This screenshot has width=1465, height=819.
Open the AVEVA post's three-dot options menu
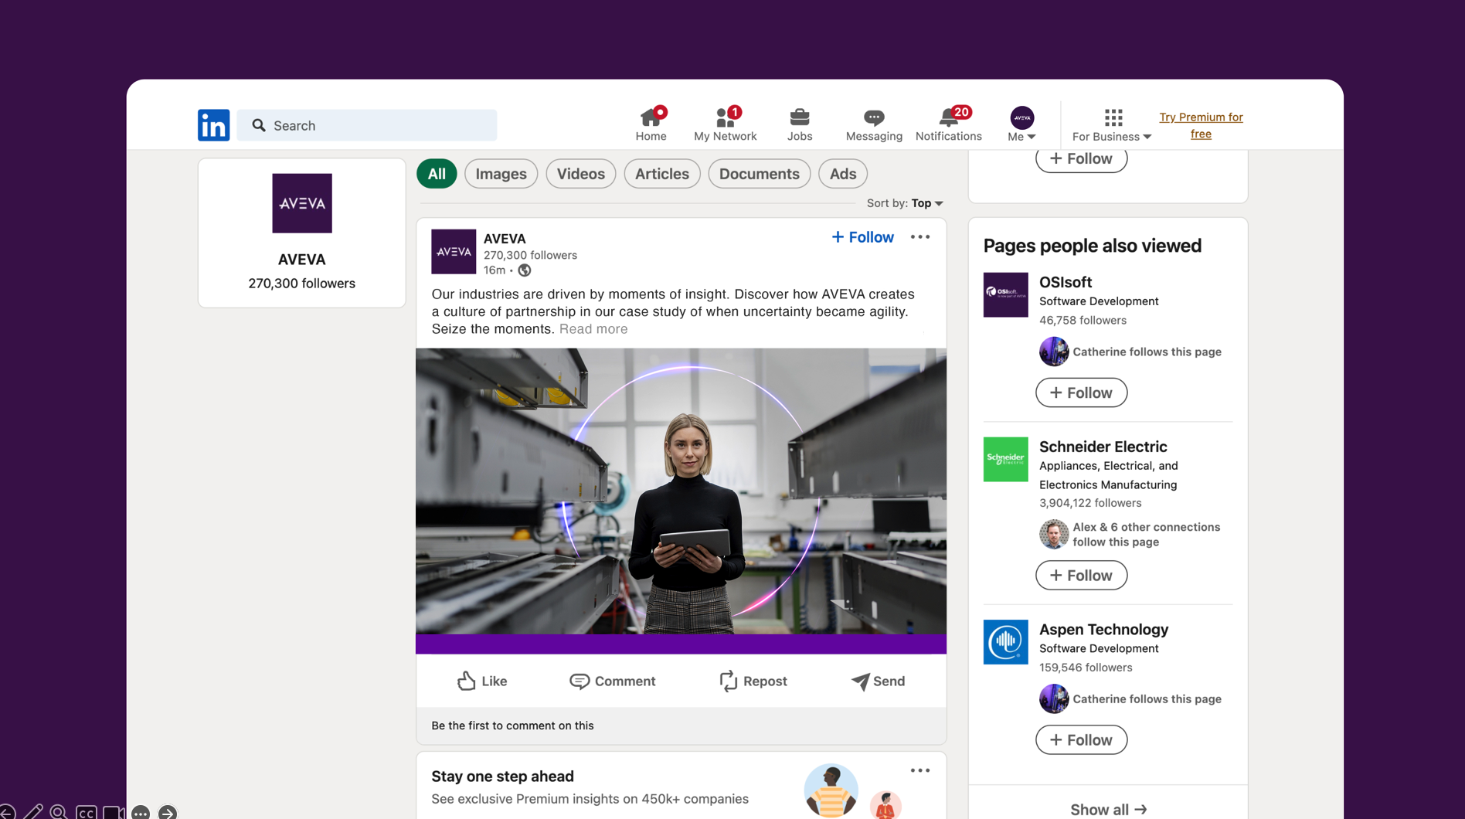pos(919,237)
